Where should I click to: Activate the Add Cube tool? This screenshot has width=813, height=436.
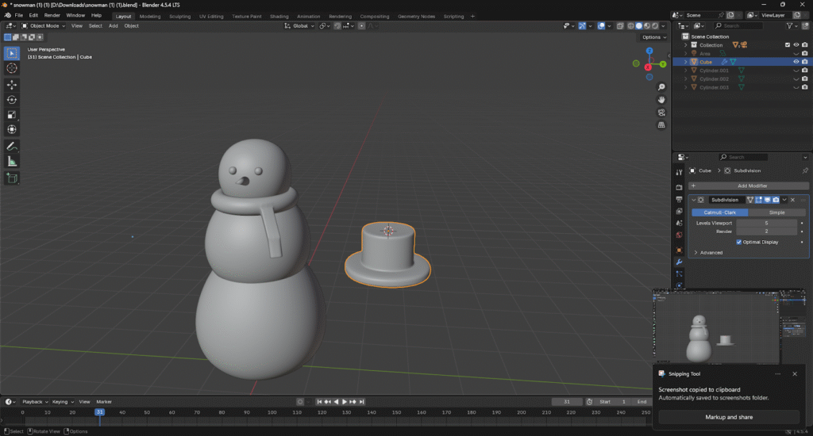pos(12,178)
